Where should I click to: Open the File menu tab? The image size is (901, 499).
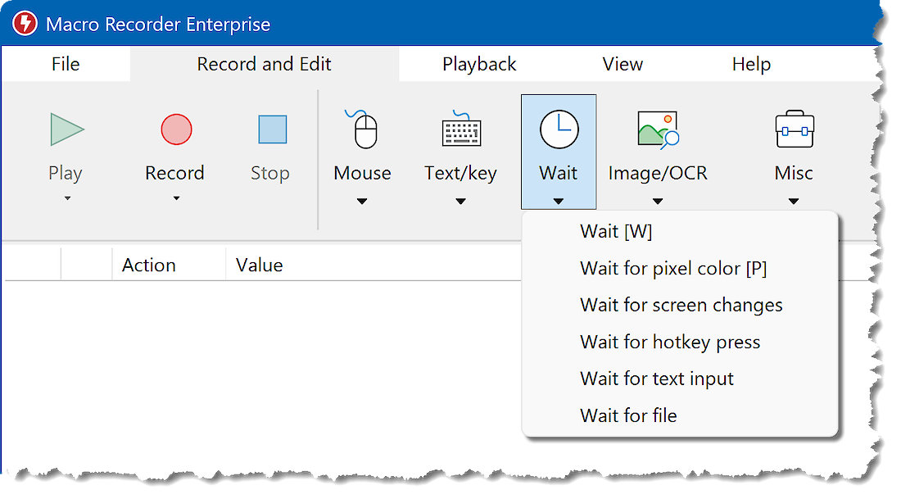point(66,64)
